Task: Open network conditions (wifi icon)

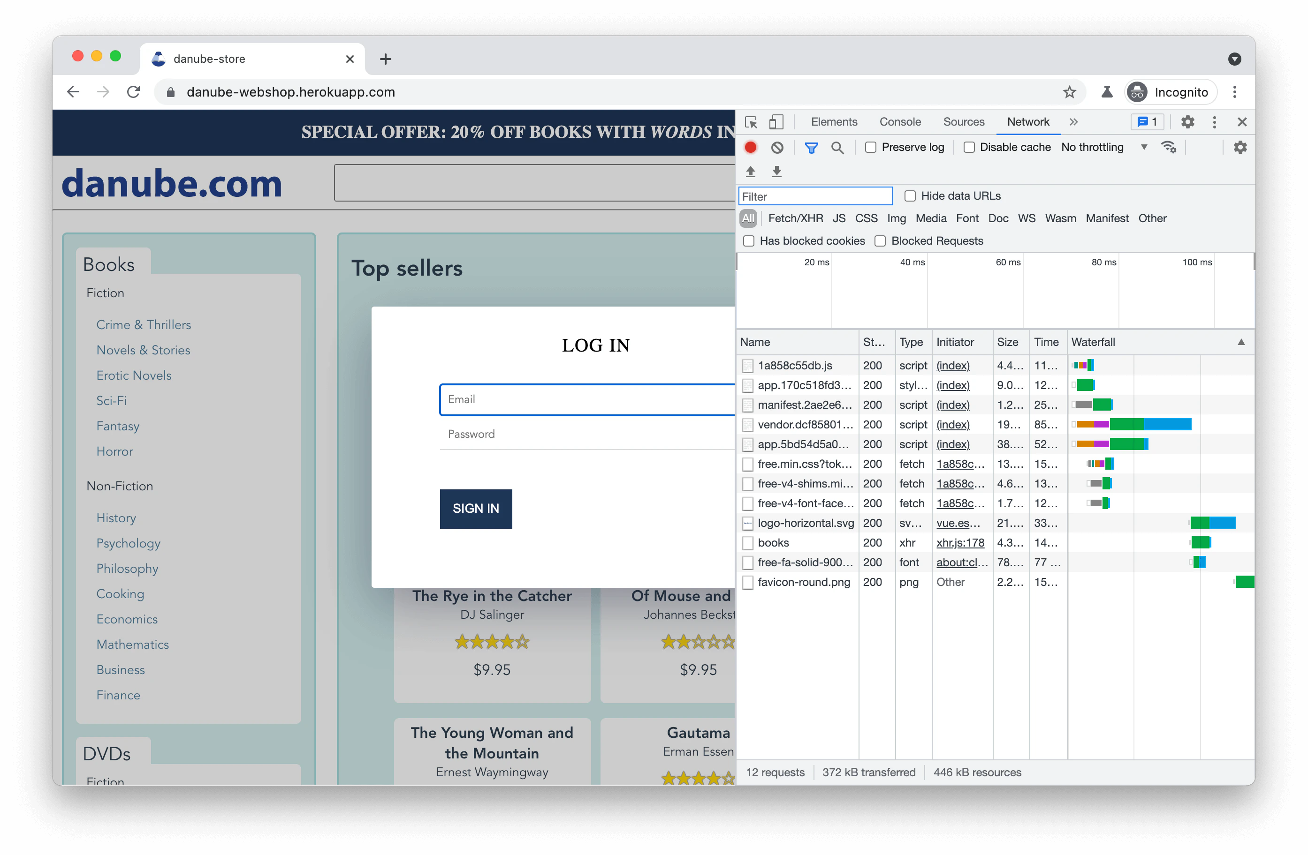Action: (1168, 147)
